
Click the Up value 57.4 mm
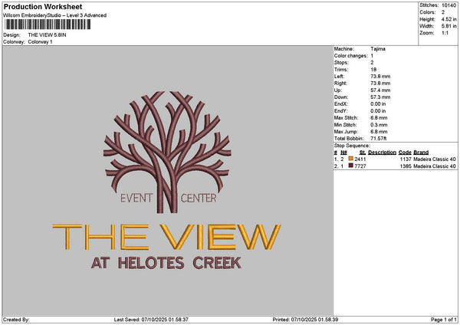tap(380, 90)
